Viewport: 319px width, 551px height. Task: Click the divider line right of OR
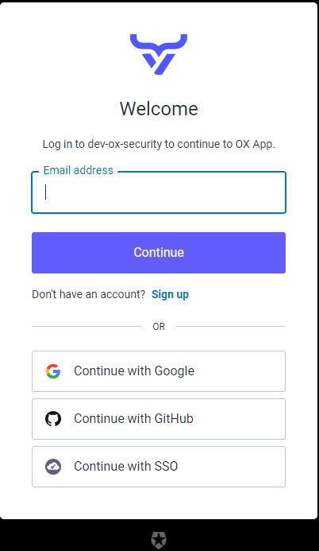(231, 327)
